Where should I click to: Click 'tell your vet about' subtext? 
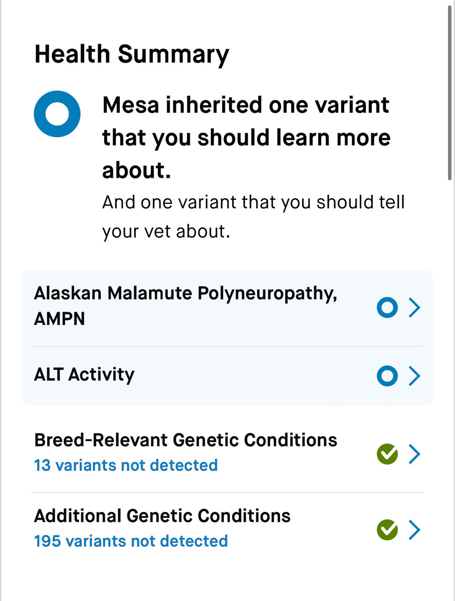(x=254, y=217)
